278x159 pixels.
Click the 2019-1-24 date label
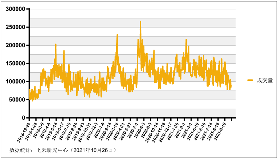click(x=31, y=131)
